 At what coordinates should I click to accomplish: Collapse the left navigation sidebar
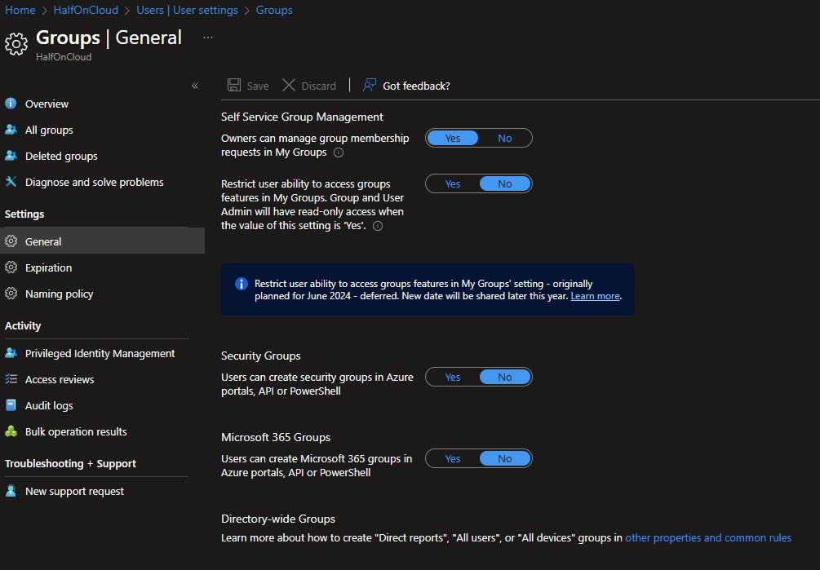coord(195,86)
